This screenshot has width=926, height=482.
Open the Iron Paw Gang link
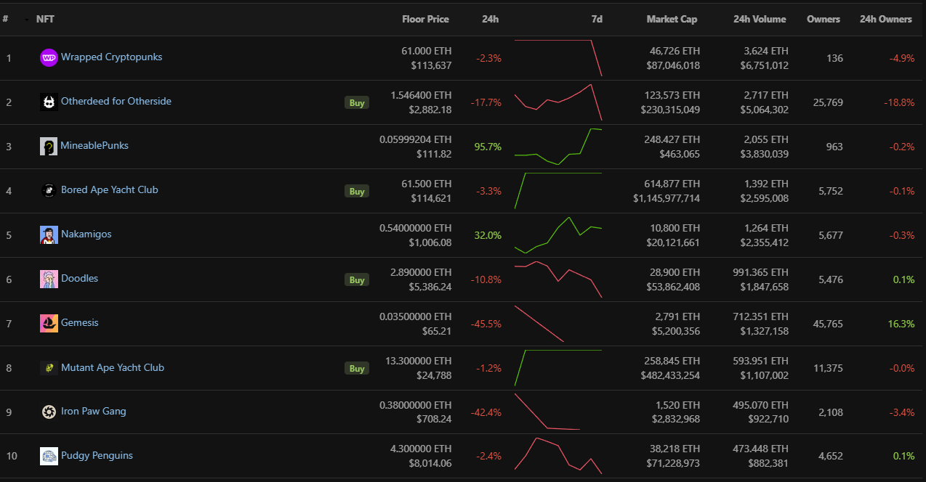tap(94, 411)
